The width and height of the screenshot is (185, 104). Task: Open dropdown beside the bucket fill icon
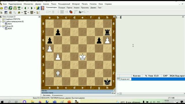pyautogui.click(x=83, y=12)
